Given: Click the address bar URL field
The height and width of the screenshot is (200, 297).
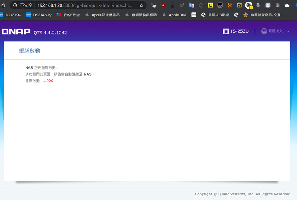Looking at the screenshot, I should coord(85,5).
